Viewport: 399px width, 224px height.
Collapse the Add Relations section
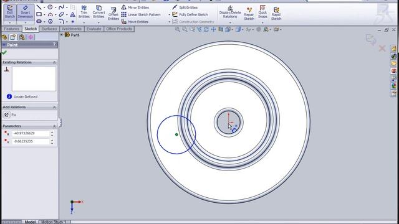point(54,107)
